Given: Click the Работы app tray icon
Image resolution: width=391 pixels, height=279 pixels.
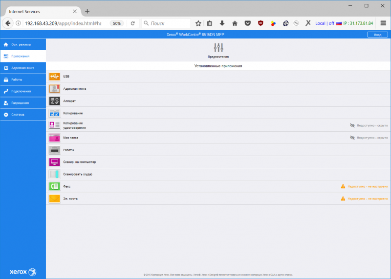Looking at the screenshot, I should (54, 150).
